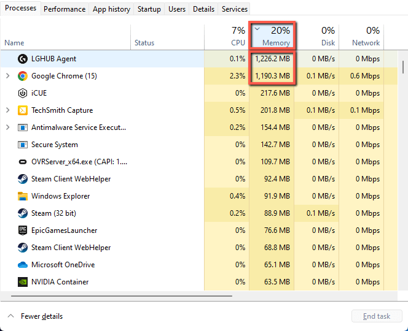Switch to the Processes tab
This screenshot has height=331, width=408.
20,8
